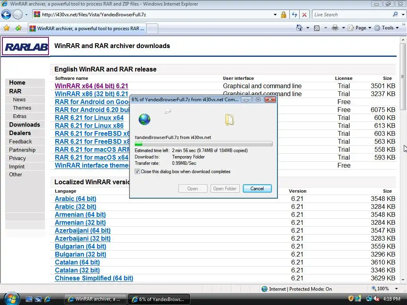This screenshot has width=407, height=305.
Task: Click the Home page icon in the command bar
Action: (299, 28)
